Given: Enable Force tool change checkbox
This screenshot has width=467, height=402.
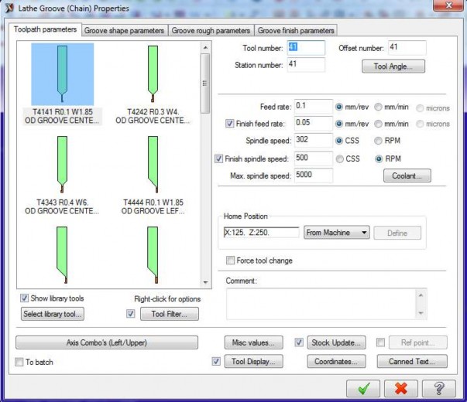Looking at the screenshot, I should pos(231,261).
